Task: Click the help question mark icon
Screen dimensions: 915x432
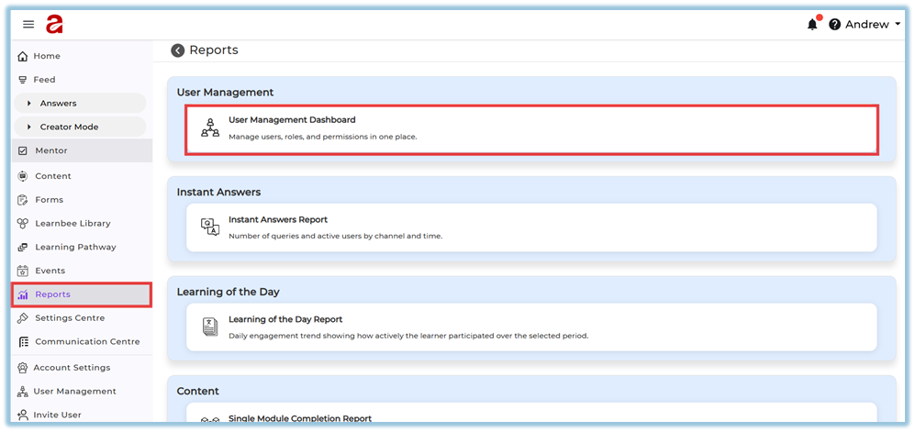Action: click(835, 25)
